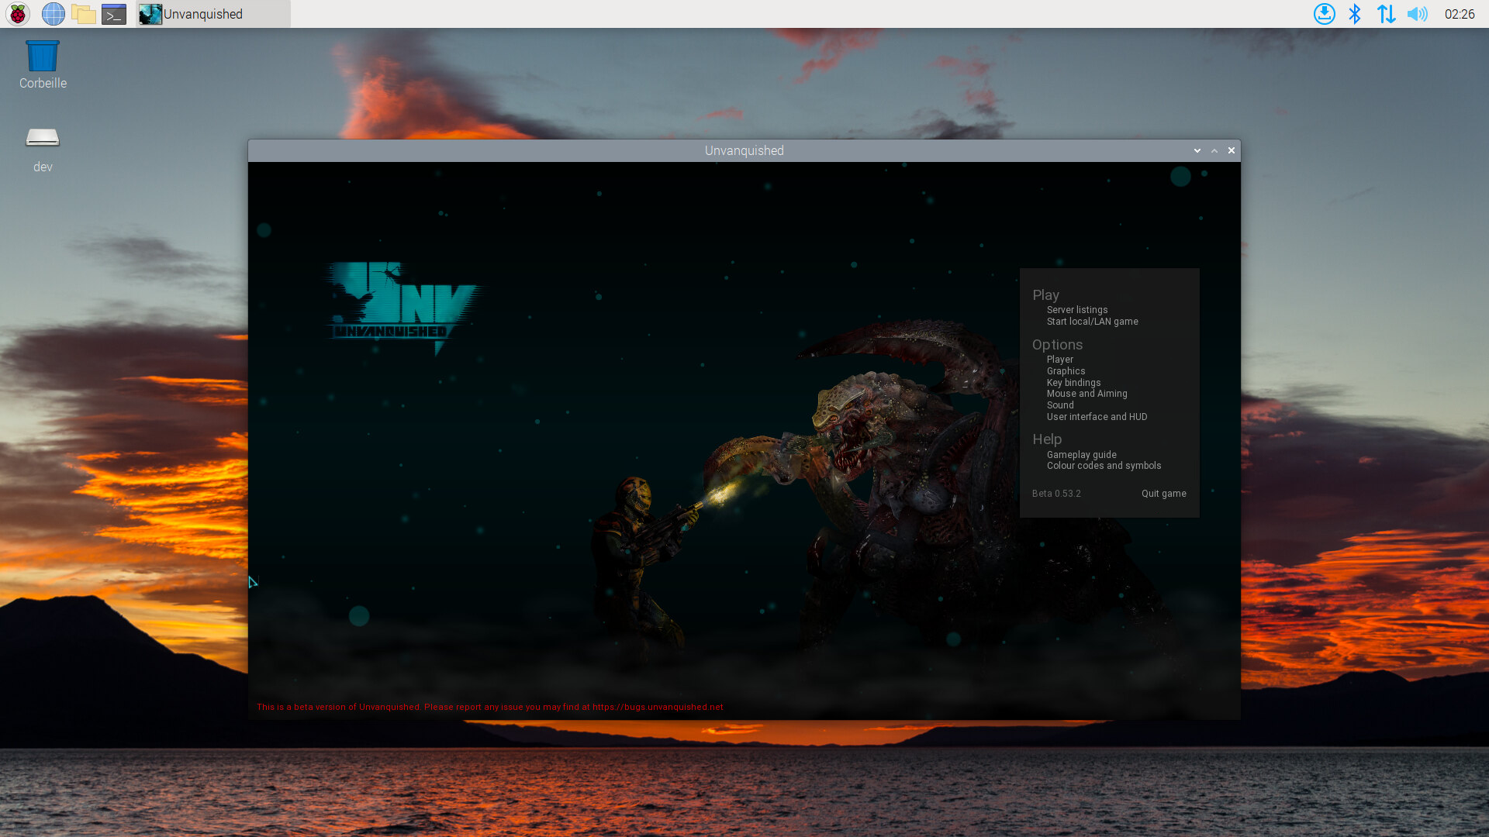Open the file manager folder icon

83,14
